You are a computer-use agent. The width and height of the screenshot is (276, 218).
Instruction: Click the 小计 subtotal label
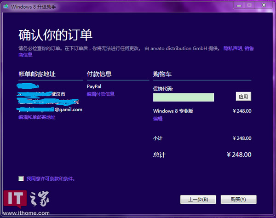point(158,138)
